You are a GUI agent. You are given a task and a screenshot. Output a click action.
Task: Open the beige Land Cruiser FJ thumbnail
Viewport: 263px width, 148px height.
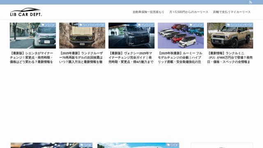tap(230, 36)
